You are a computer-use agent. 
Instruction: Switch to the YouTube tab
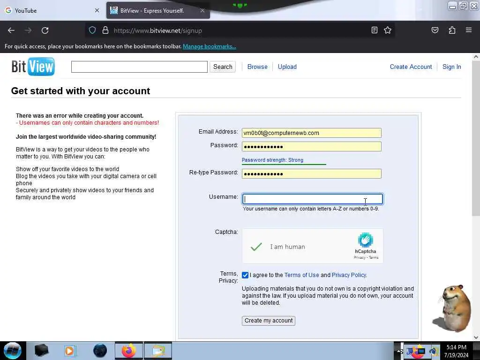pos(52,10)
